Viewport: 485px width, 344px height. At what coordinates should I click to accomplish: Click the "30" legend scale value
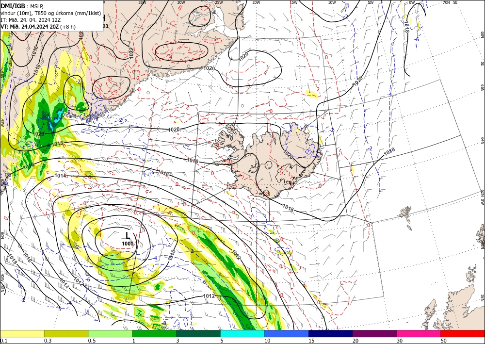399,341
